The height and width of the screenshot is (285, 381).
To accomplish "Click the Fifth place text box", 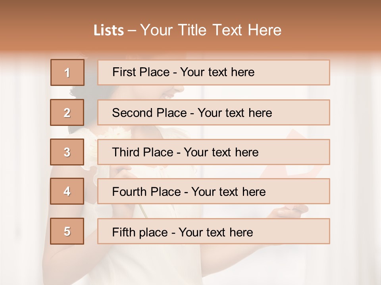I will click(214, 231).
